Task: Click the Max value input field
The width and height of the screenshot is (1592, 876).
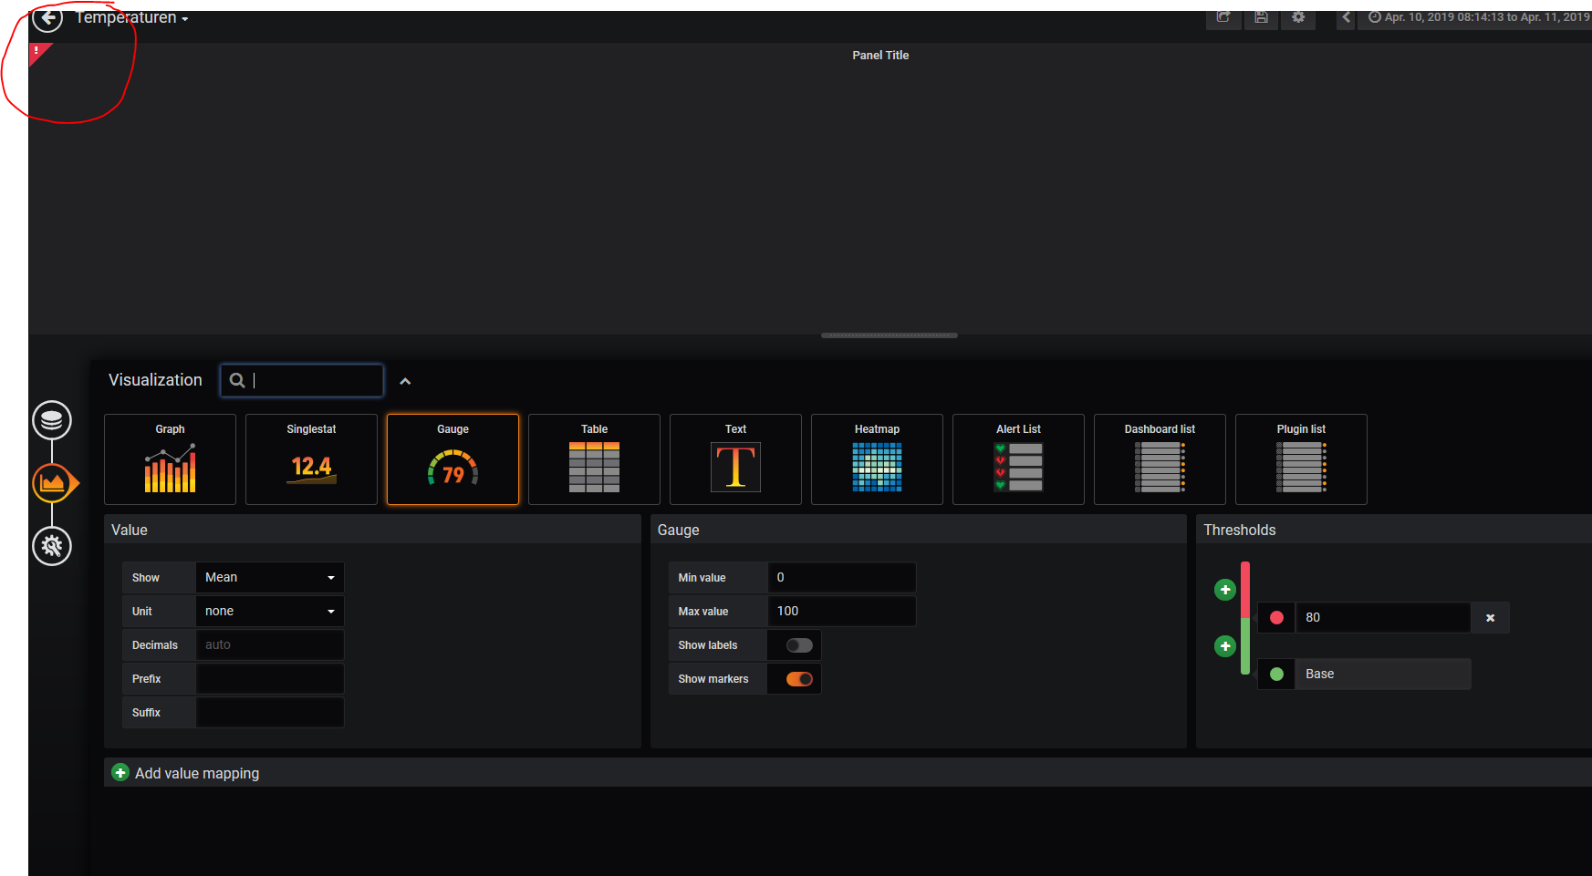Action: click(841, 612)
